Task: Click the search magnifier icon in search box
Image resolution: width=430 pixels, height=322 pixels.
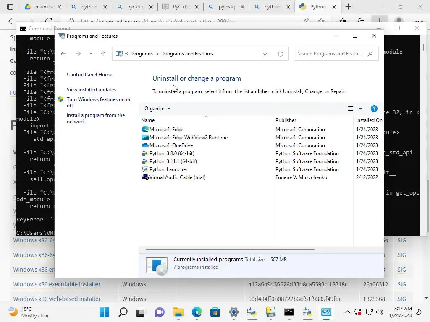Action: tap(370, 54)
